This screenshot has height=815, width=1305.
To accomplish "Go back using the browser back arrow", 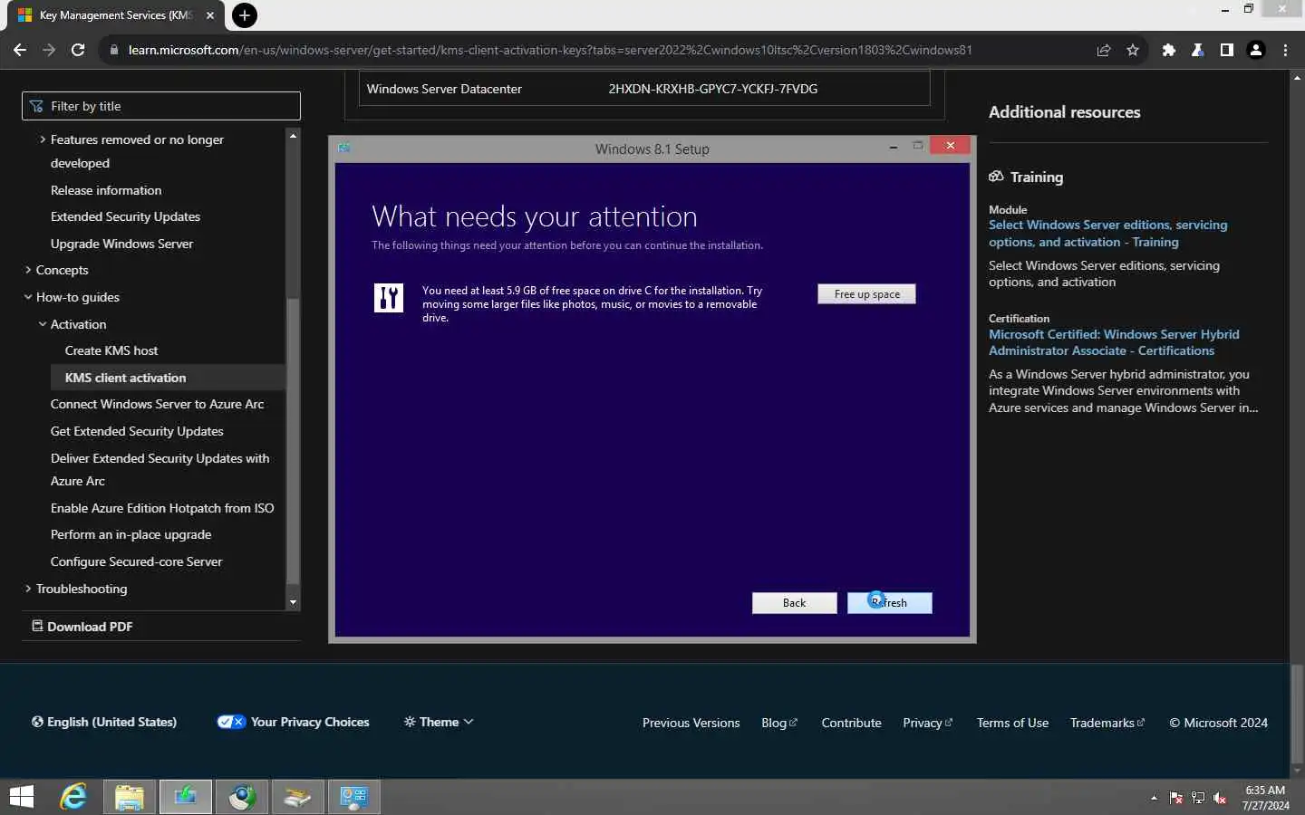I will [x=20, y=50].
